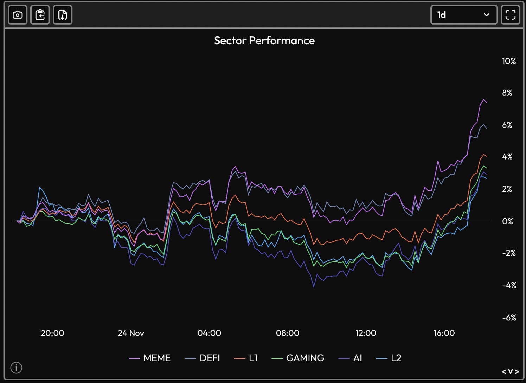Click the 24 Nov axis label
Screen dimensions: 526x383
click(x=131, y=333)
